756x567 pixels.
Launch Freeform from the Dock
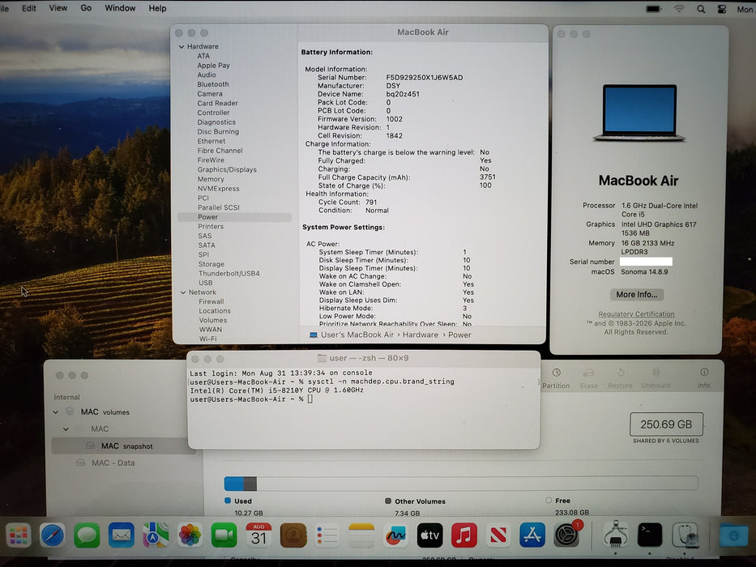click(395, 535)
